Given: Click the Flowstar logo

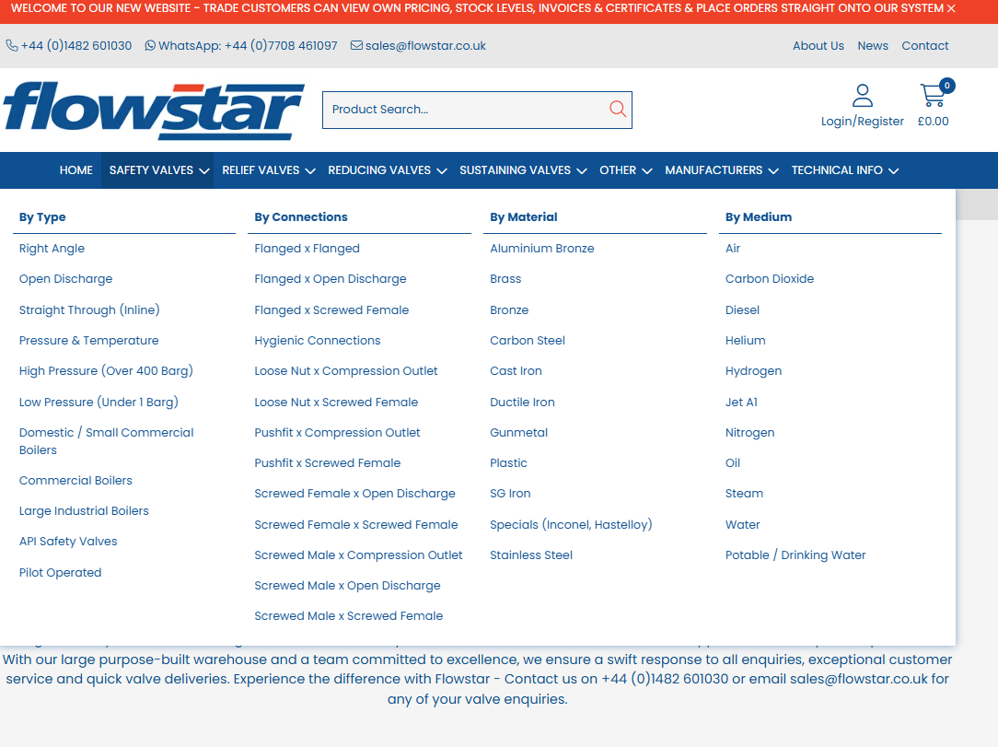Looking at the screenshot, I should point(154,111).
